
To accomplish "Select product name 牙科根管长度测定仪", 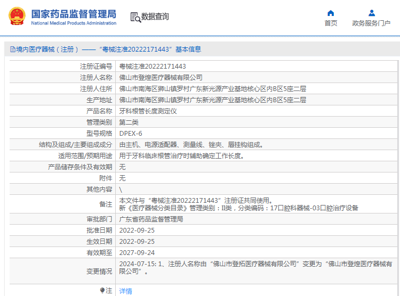I will click(148, 111).
